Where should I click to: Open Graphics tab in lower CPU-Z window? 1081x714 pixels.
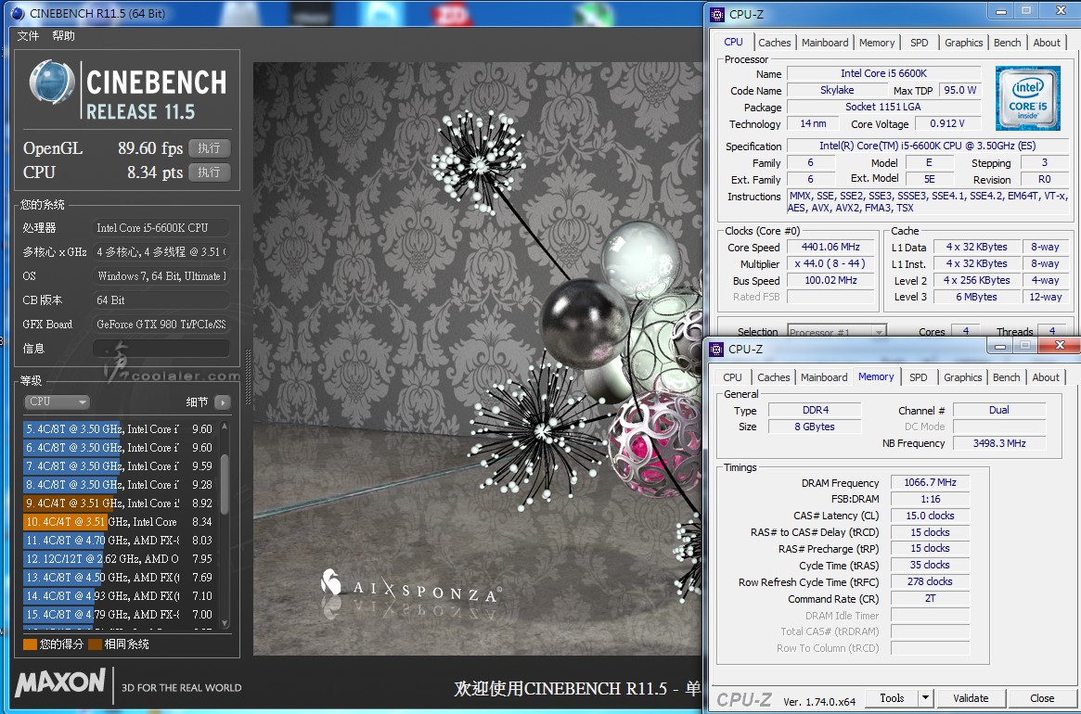coord(963,377)
